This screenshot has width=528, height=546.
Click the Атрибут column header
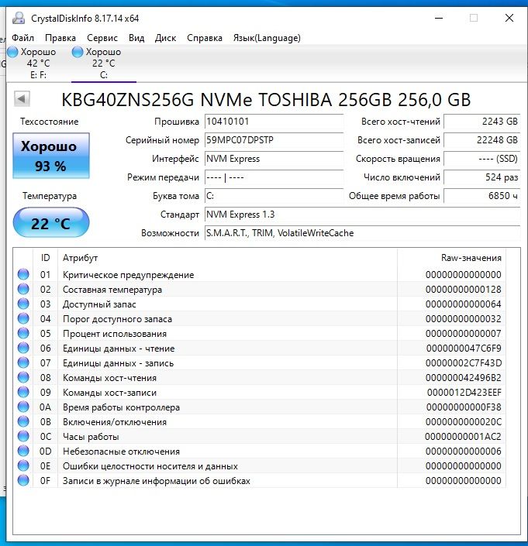point(228,258)
